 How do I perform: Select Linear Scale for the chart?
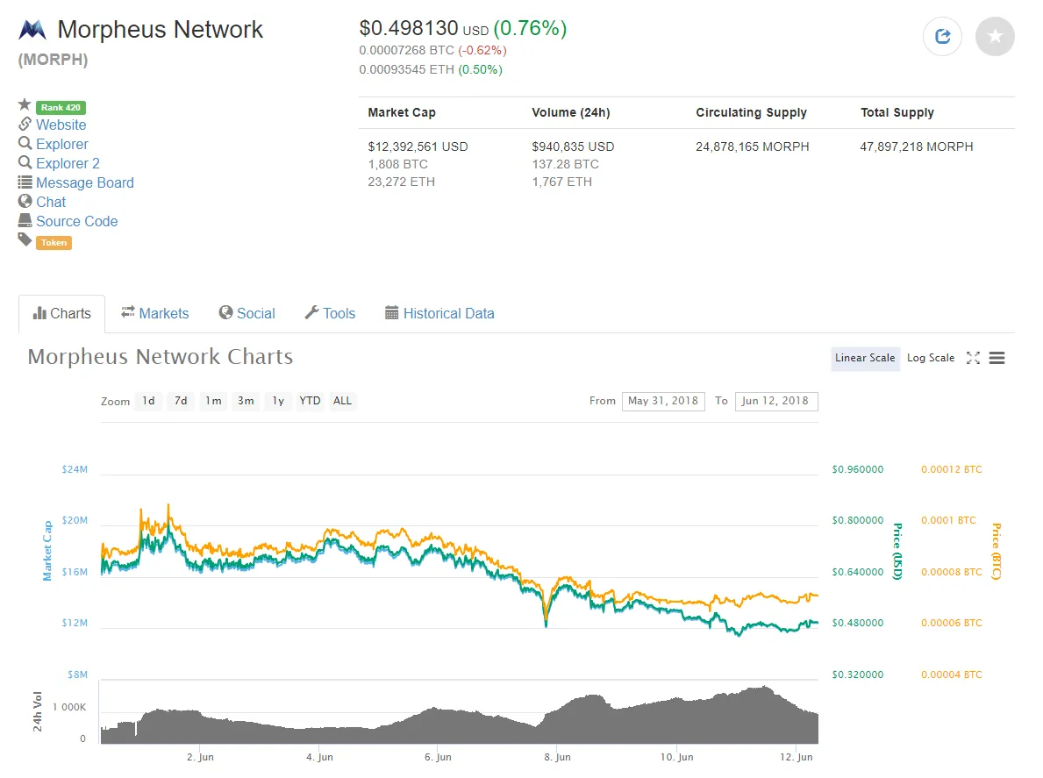coord(865,359)
